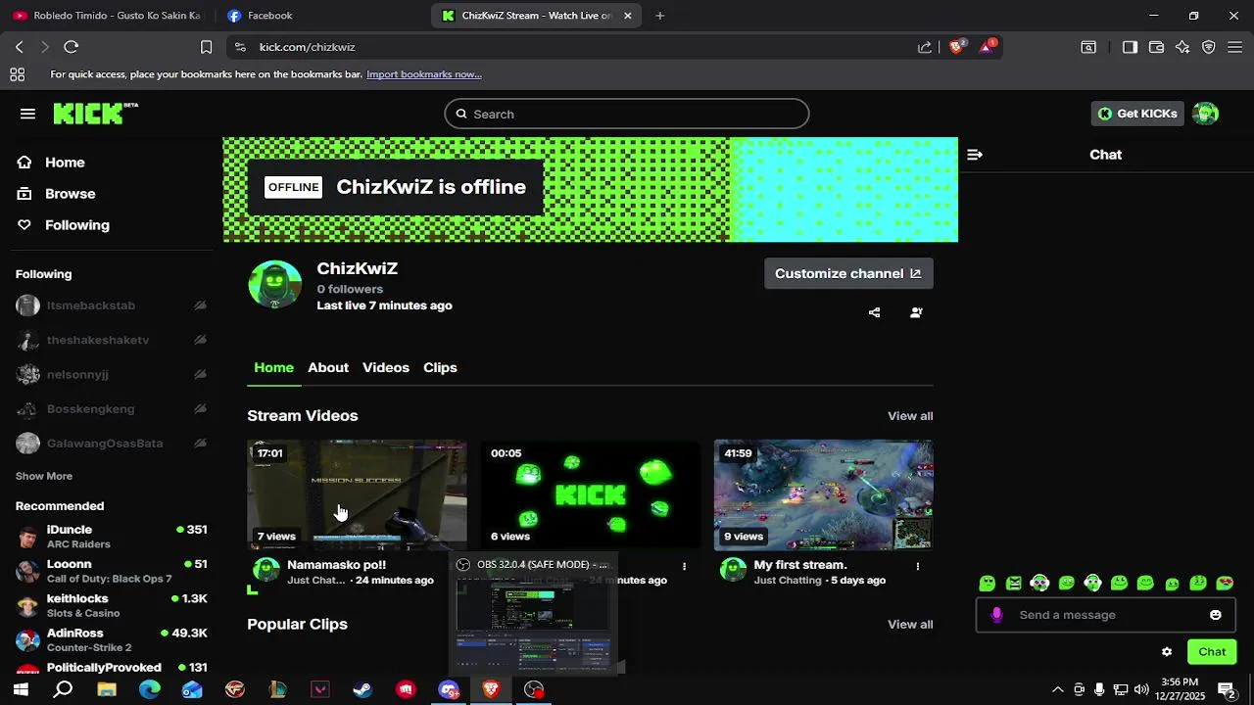Open the Brave Wallet icon
This screenshot has width=1254, height=705.
coord(1156,47)
